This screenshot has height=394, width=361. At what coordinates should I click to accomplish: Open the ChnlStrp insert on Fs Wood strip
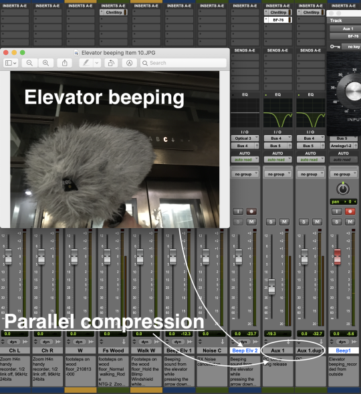click(113, 12)
